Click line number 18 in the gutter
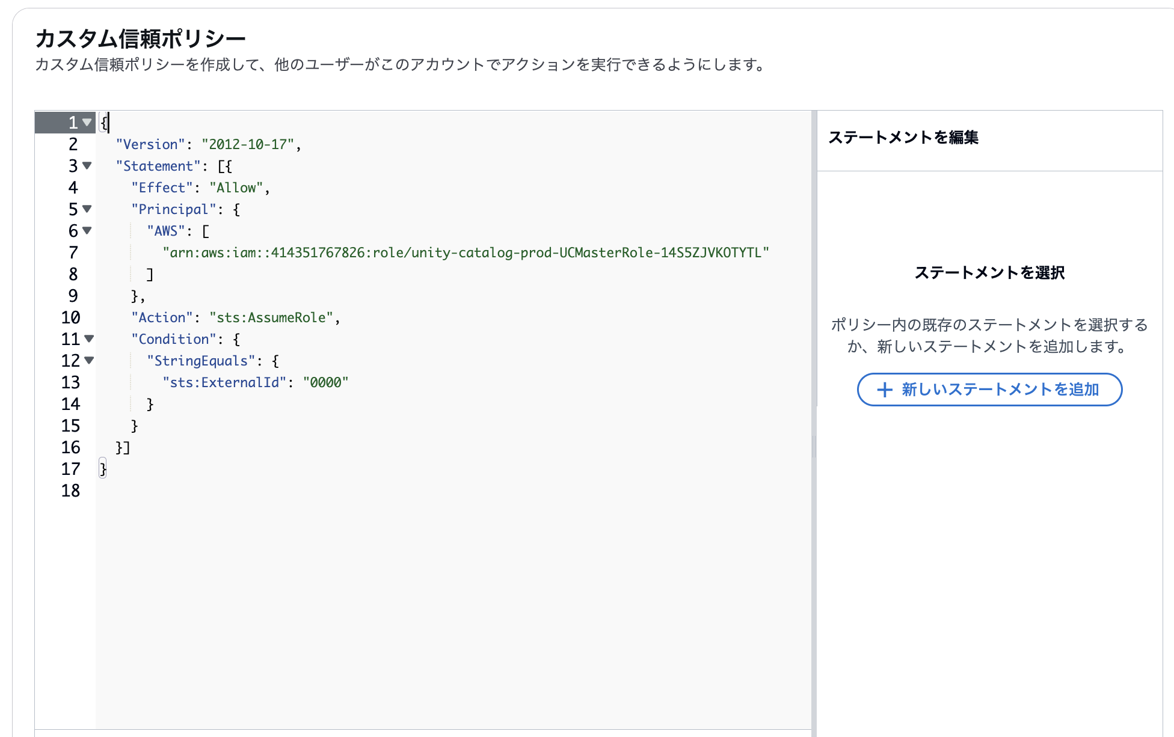This screenshot has width=1174, height=737. pyautogui.click(x=70, y=491)
